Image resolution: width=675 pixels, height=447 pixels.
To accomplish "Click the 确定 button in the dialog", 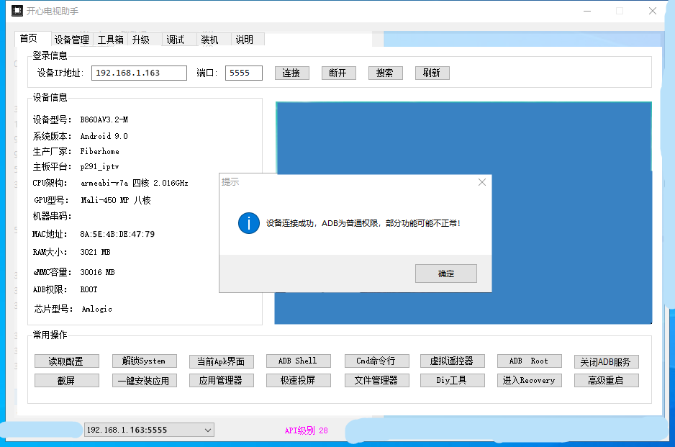I will click(445, 274).
